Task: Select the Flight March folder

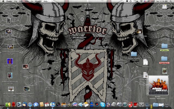Action: tap(164, 59)
